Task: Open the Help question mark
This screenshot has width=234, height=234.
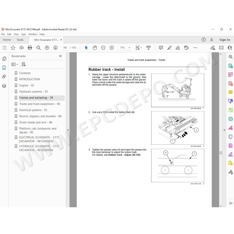Action: (x=204, y=40)
